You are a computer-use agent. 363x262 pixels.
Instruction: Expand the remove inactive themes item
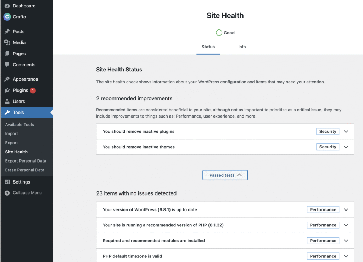346,147
